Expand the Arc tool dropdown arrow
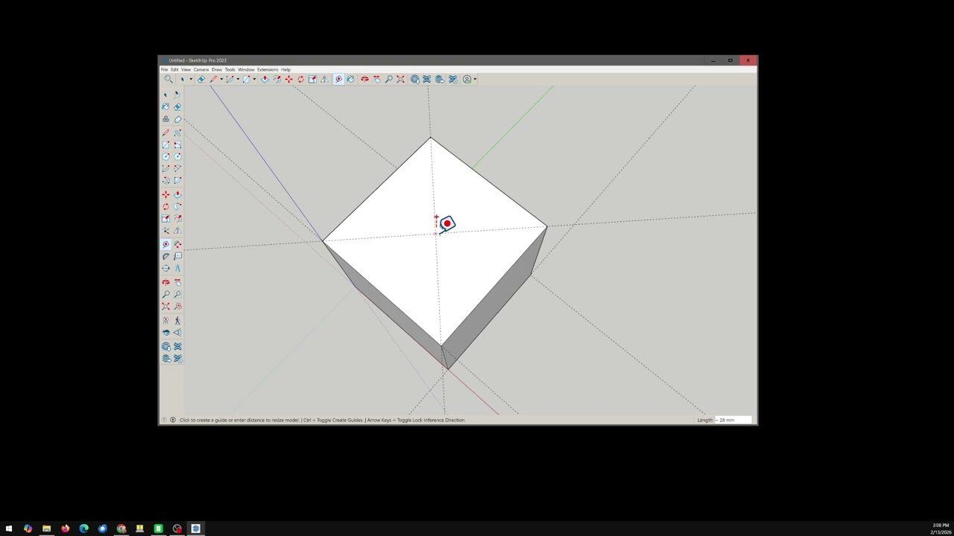954x536 pixels. tap(238, 79)
